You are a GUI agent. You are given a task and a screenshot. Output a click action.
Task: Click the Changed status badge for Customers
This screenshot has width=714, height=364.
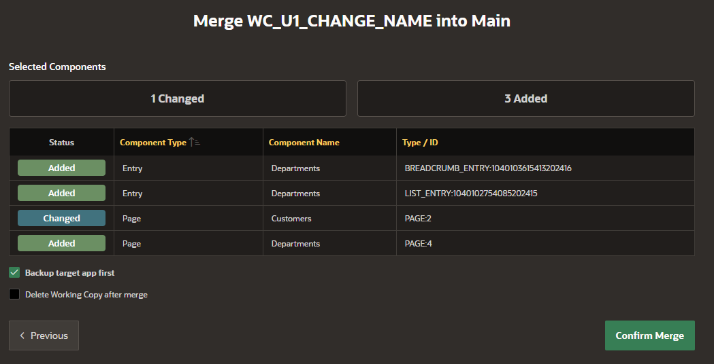pyautogui.click(x=61, y=218)
